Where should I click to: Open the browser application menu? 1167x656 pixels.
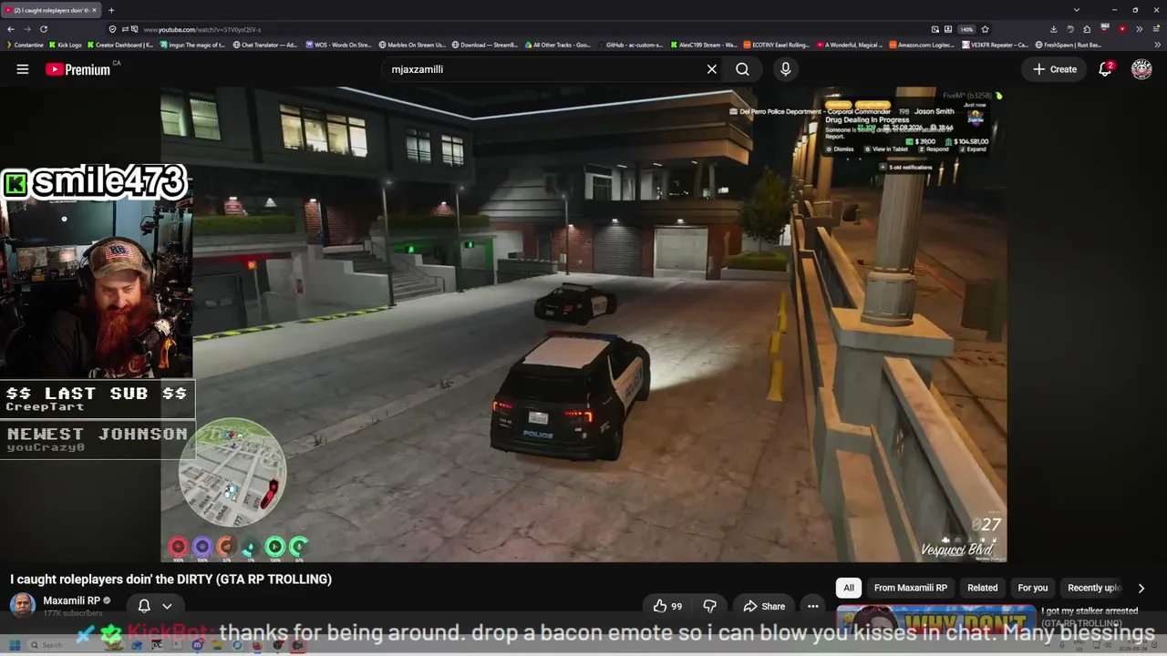tap(1157, 29)
